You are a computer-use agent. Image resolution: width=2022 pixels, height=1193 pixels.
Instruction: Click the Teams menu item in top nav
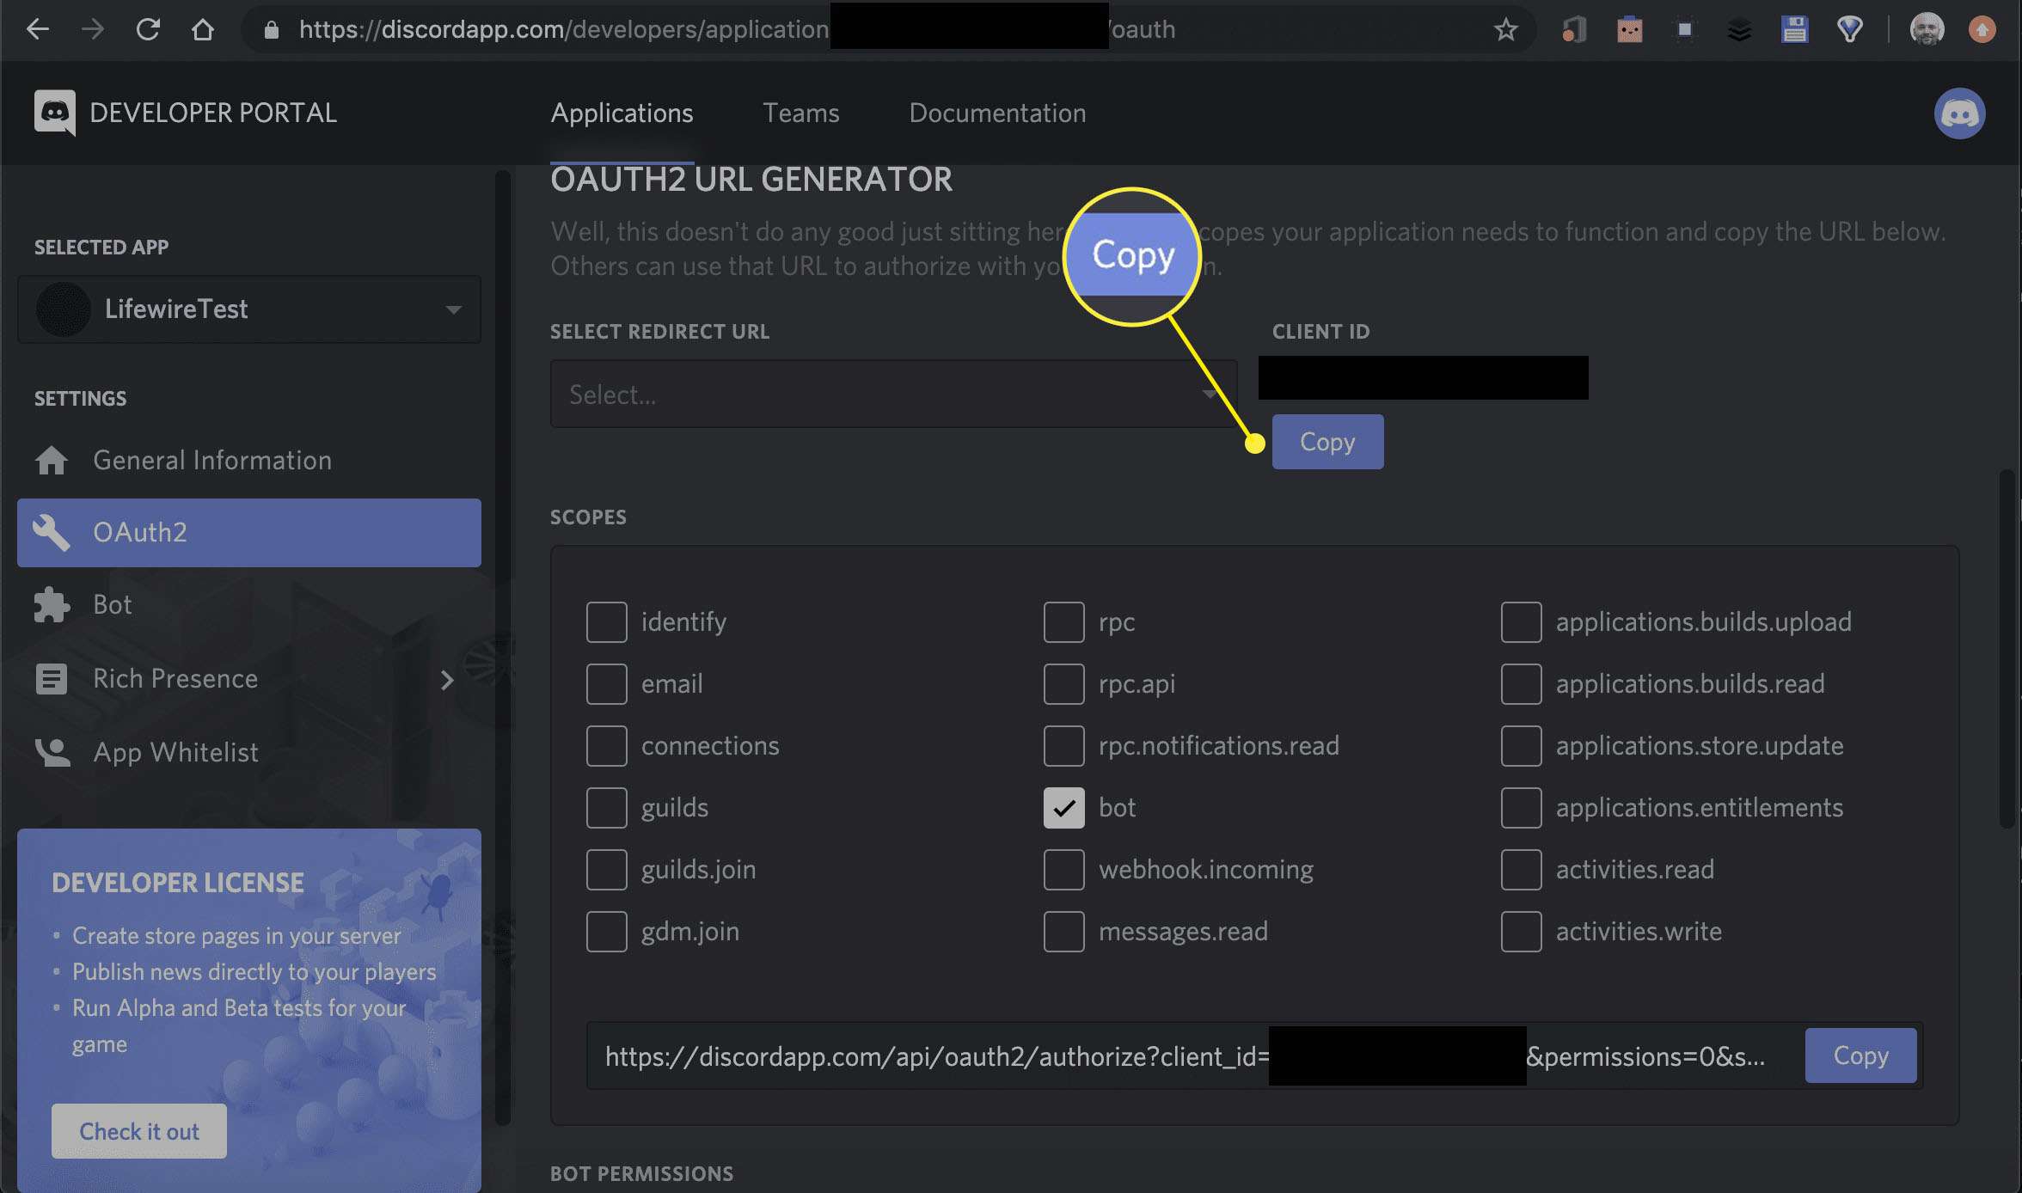click(800, 113)
